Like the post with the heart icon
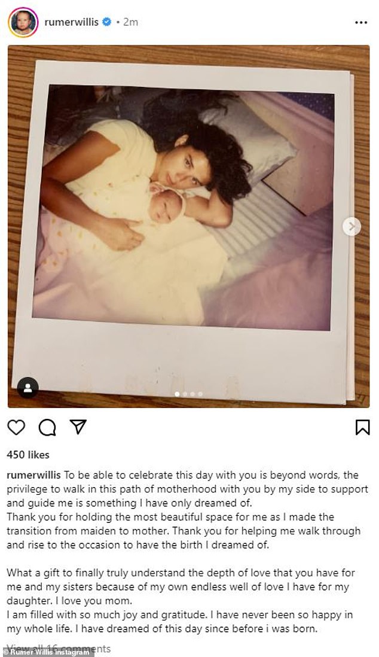This screenshot has width=379, height=657. click(16, 427)
